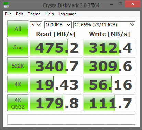The height and width of the screenshot is (130, 142).
Task: Expand the drive selector C: 66% dropdown
Action: 104,25
